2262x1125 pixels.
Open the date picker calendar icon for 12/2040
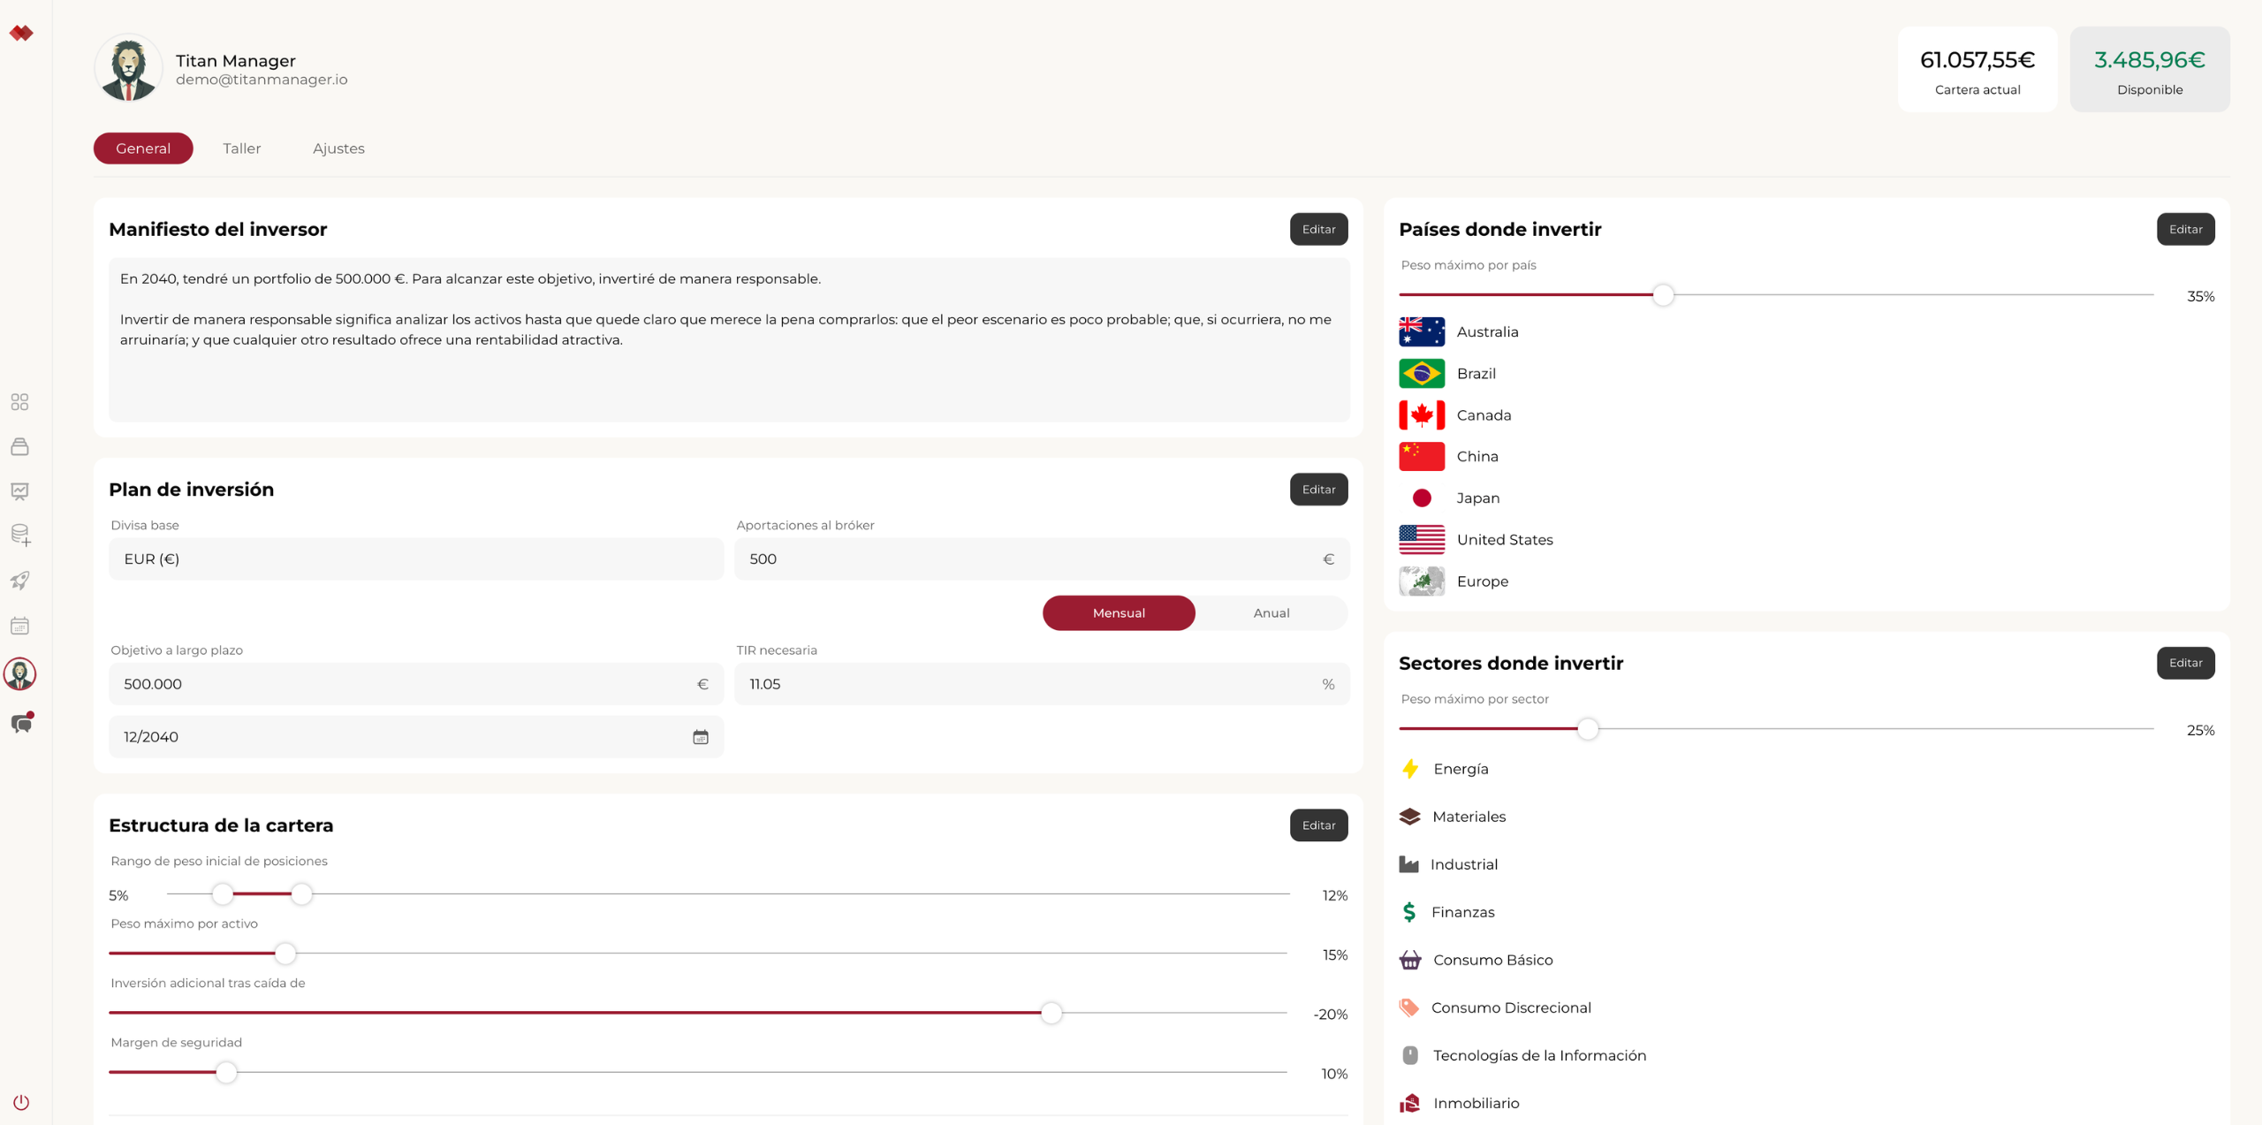coord(700,737)
